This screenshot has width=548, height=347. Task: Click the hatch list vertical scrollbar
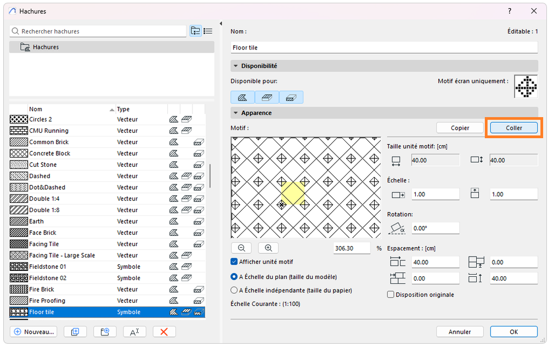coord(210,176)
